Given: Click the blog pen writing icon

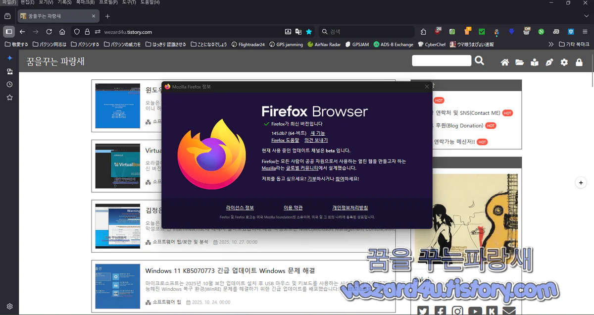Looking at the screenshot, I should point(549,62).
